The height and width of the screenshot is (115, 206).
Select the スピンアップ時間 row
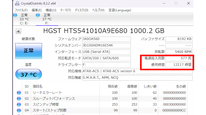point(101,105)
